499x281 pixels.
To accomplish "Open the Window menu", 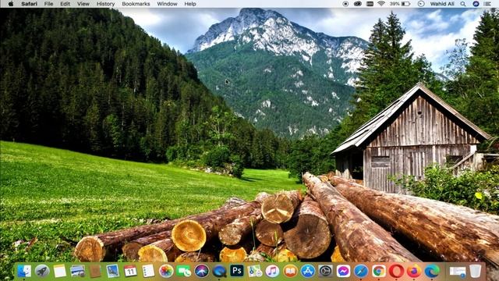I will click(167, 4).
